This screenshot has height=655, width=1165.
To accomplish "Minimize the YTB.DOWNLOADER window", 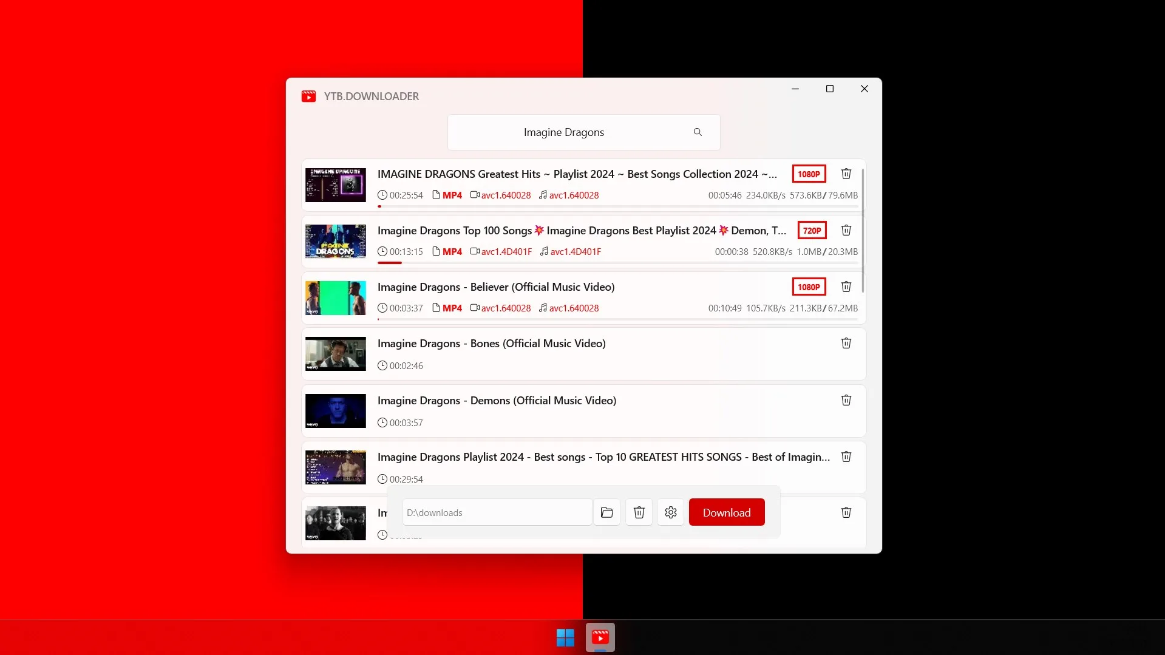I will (795, 89).
